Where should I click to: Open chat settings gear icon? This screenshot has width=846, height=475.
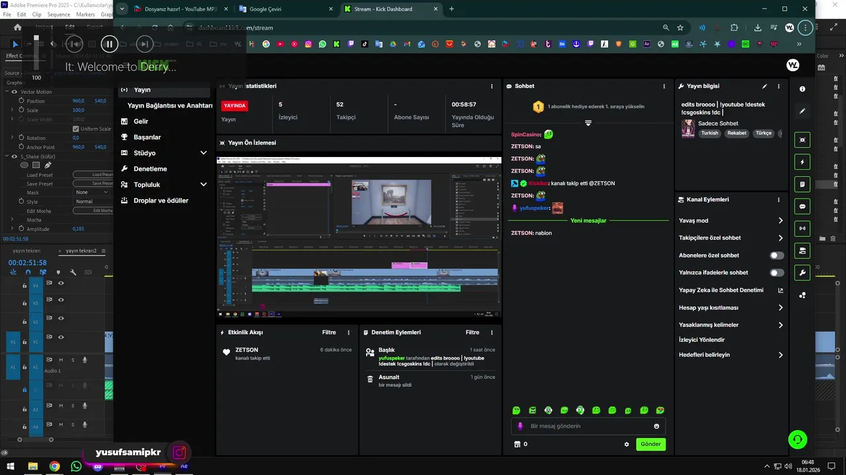click(x=627, y=445)
